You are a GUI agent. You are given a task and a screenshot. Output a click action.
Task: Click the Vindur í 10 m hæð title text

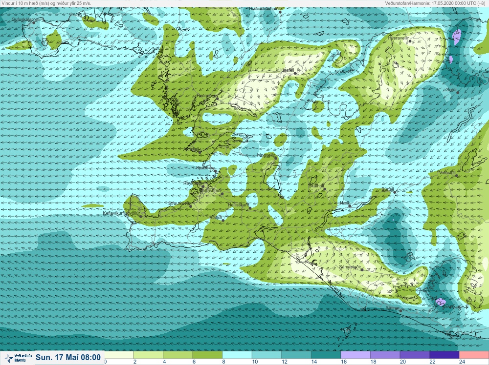tap(46, 3)
